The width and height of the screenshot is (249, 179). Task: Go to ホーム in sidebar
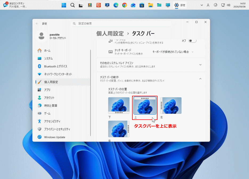[63, 51]
